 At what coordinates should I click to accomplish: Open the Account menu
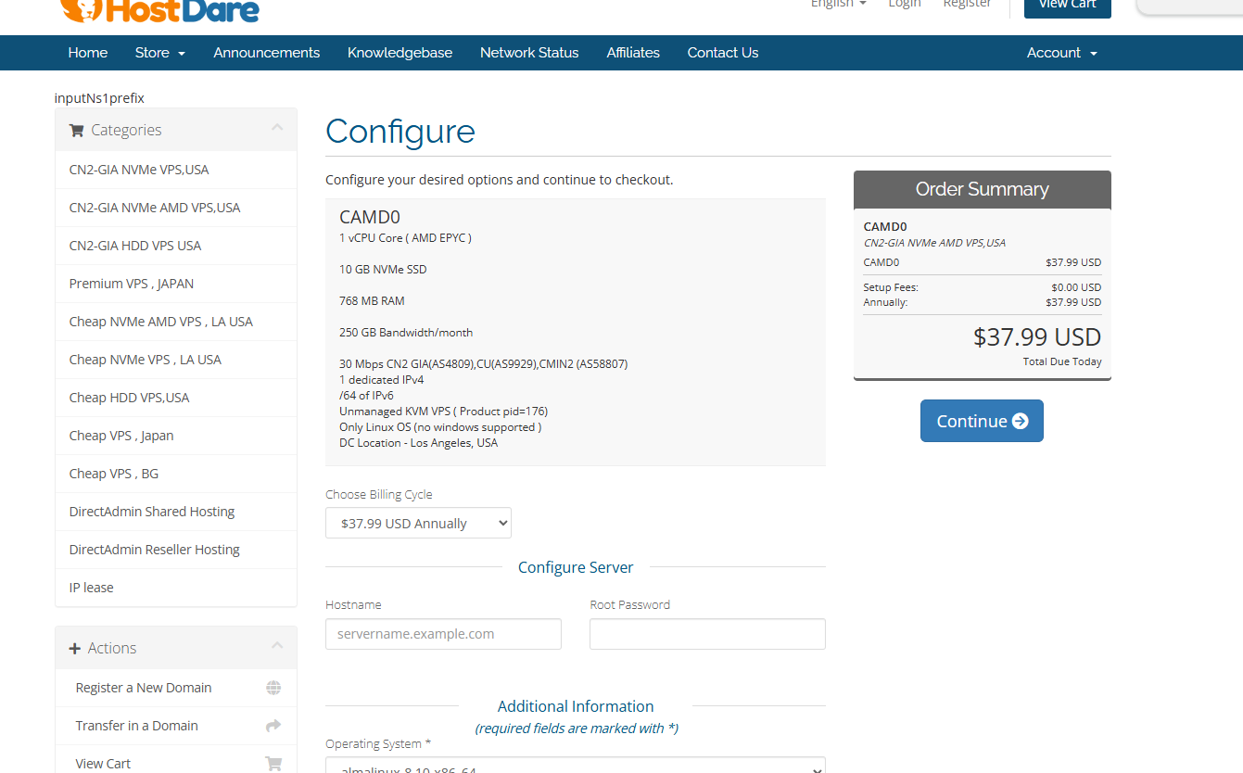[1061, 53]
